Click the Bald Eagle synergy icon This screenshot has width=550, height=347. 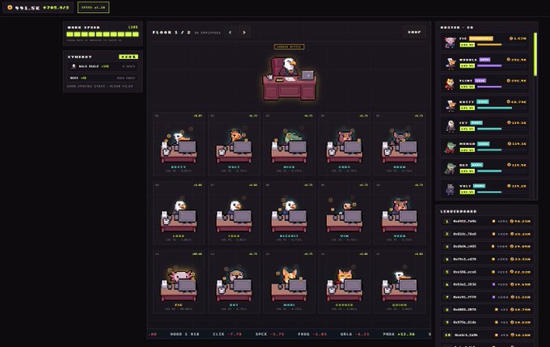click(74, 66)
